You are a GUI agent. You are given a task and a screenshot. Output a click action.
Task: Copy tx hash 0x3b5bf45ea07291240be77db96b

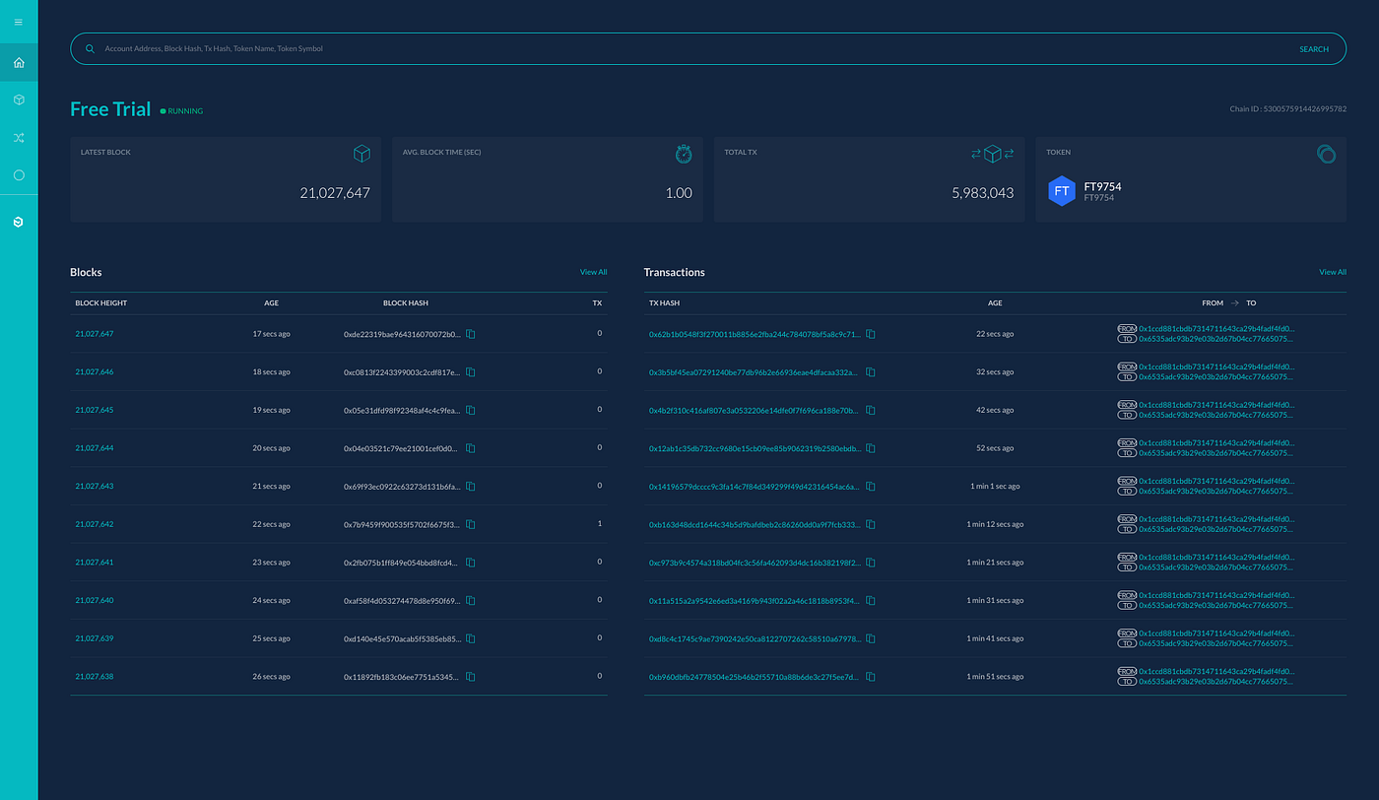point(871,372)
